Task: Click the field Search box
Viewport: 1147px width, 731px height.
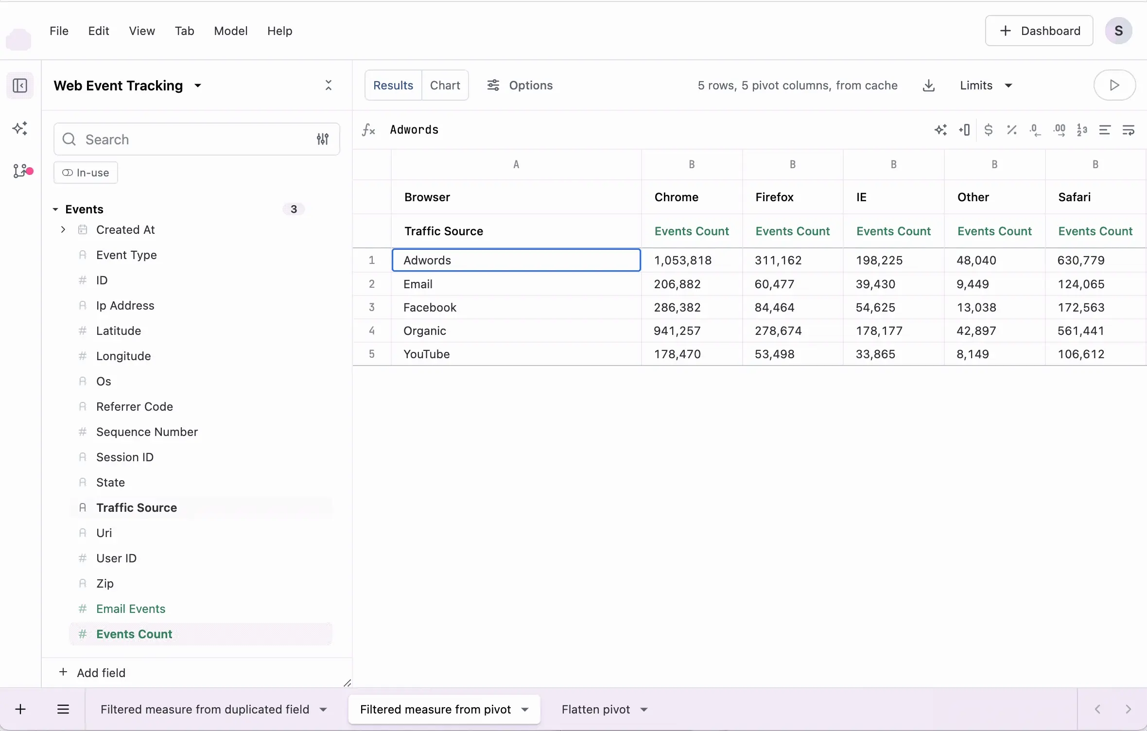Action: (x=196, y=139)
